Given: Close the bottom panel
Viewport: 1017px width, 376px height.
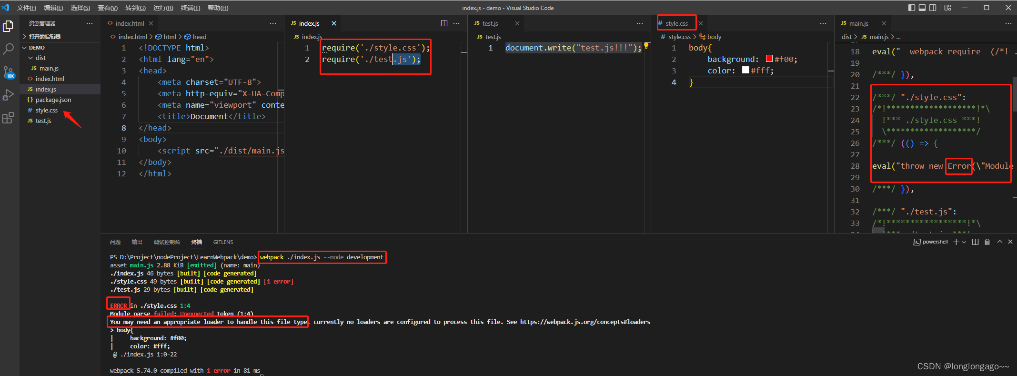Looking at the screenshot, I should 1010,242.
